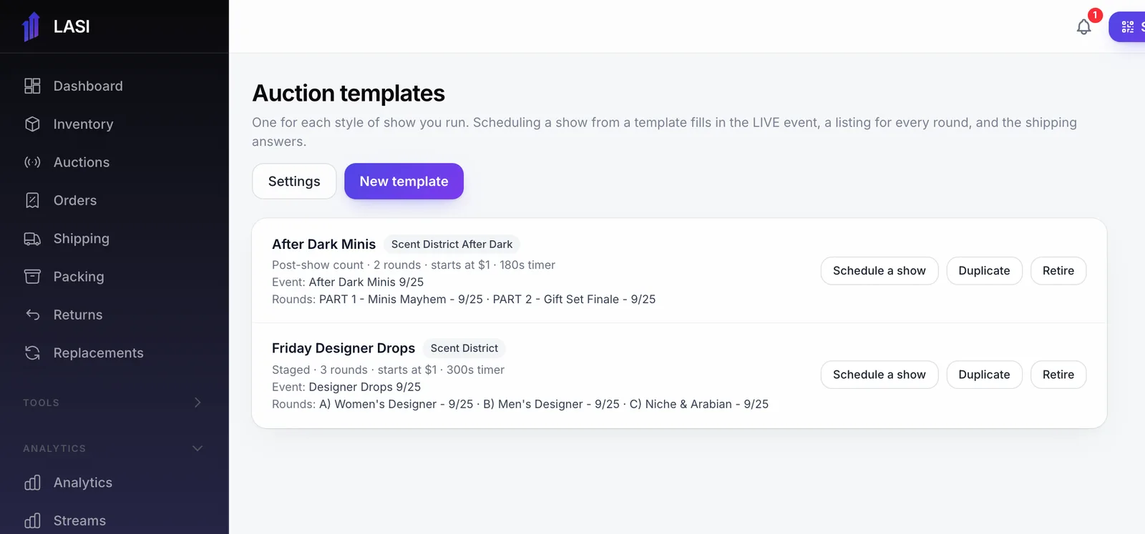Click the QR scan button at top right
Viewport: 1145px width, 534px height.
(1128, 27)
